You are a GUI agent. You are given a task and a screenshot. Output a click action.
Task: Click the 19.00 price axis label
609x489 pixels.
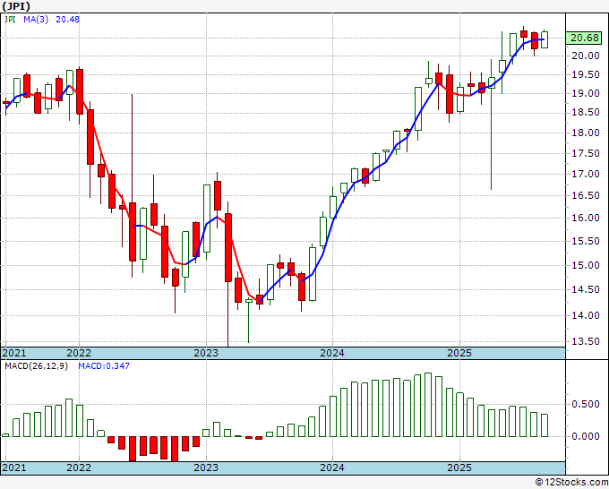coord(586,93)
